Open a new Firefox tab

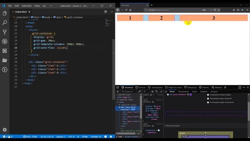click(152, 5)
